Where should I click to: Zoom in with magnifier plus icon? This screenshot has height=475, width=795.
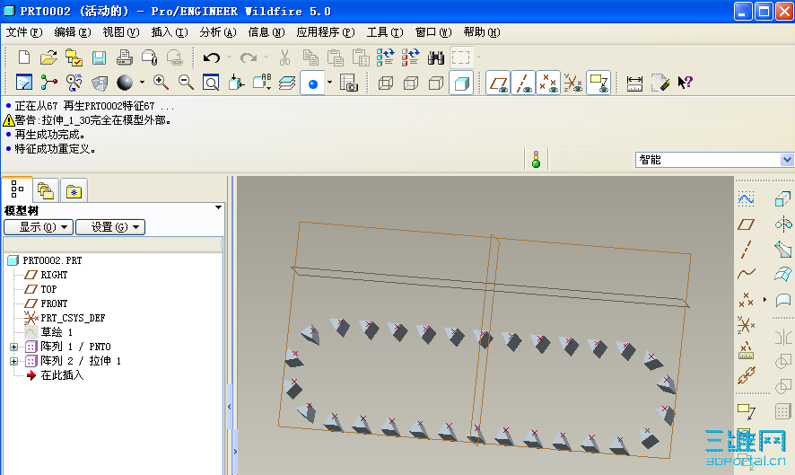(162, 83)
